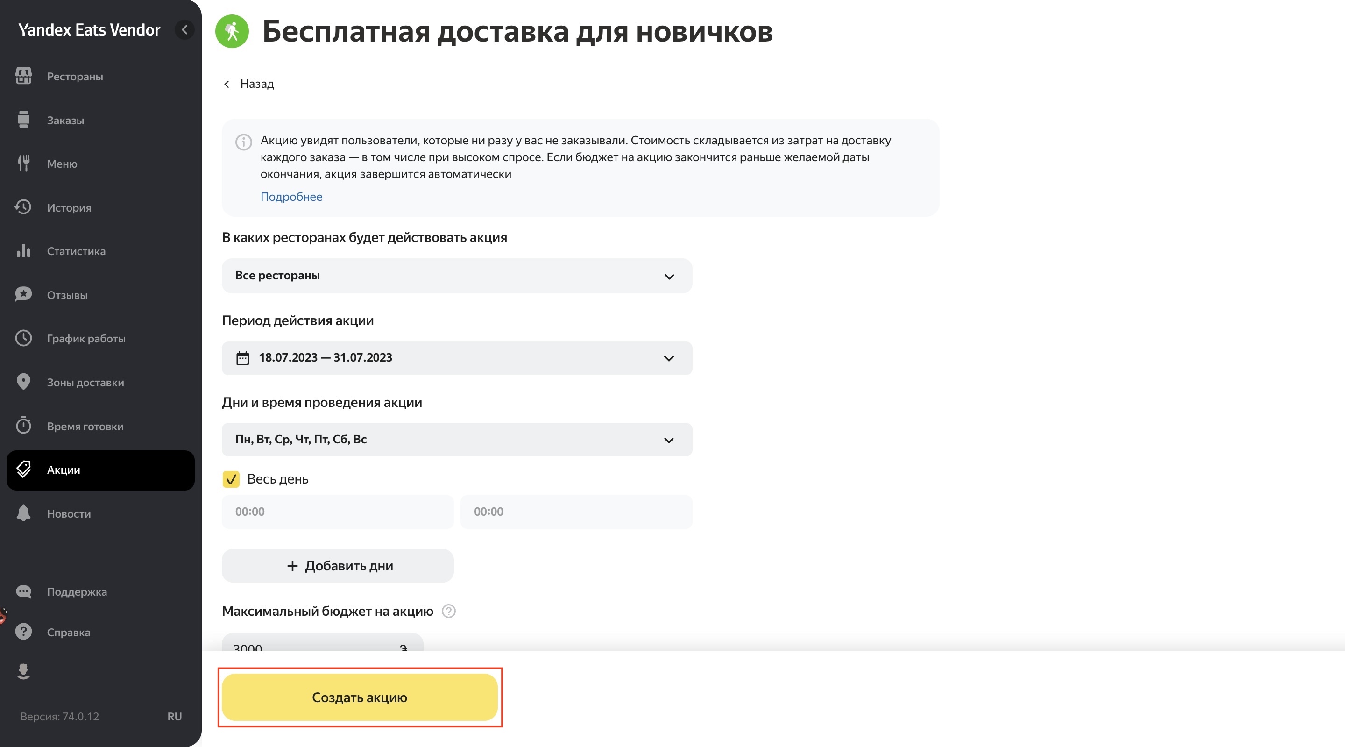
Task: Click the Новости bell icon
Action: (23, 513)
